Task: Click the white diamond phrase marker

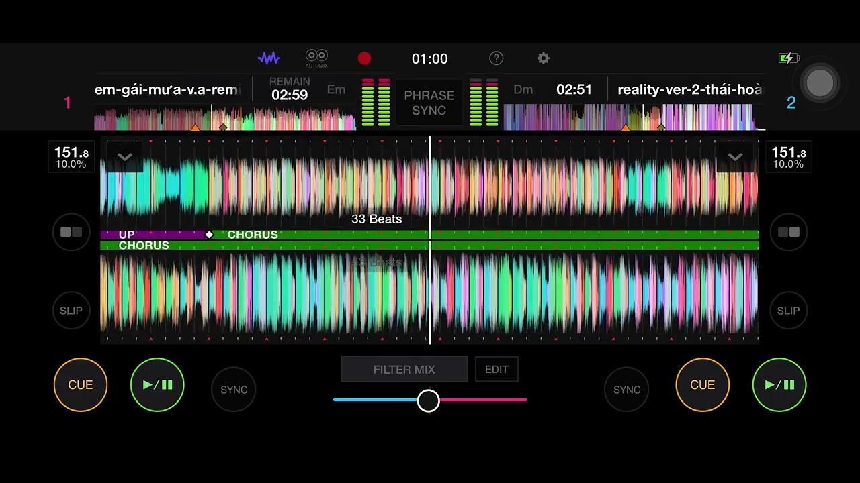Action: 209,234
